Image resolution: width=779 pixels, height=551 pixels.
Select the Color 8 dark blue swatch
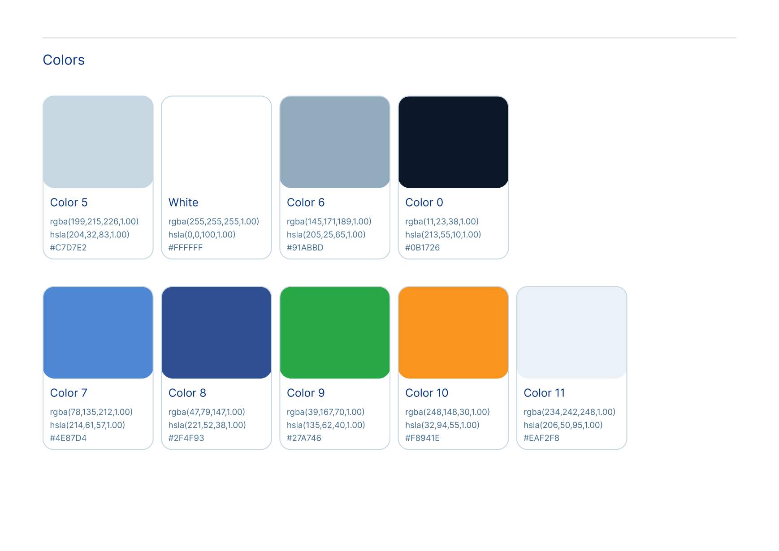[x=216, y=332]
